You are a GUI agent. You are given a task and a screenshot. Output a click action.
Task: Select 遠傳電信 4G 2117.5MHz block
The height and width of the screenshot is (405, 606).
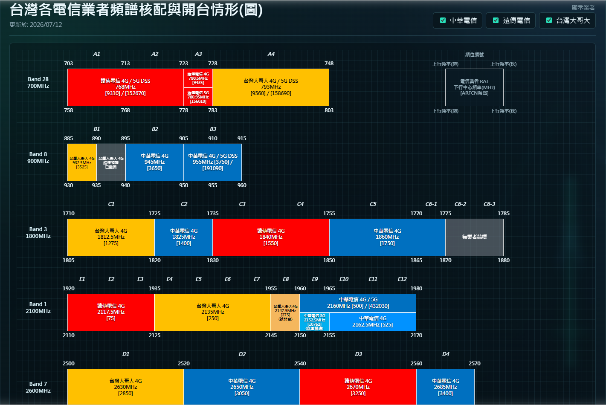(111, 312)
